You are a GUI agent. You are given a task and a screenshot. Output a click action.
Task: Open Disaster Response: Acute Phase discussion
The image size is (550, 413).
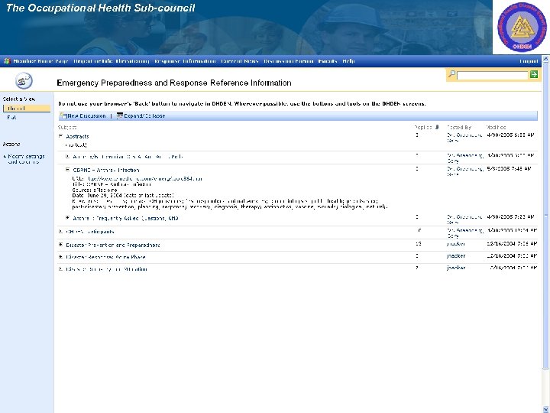click(x=105, y=257)
